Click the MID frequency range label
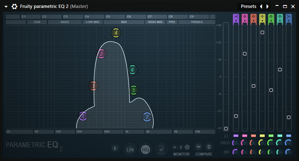The width and height of the screenshot is (299, 161). (124, 22)
